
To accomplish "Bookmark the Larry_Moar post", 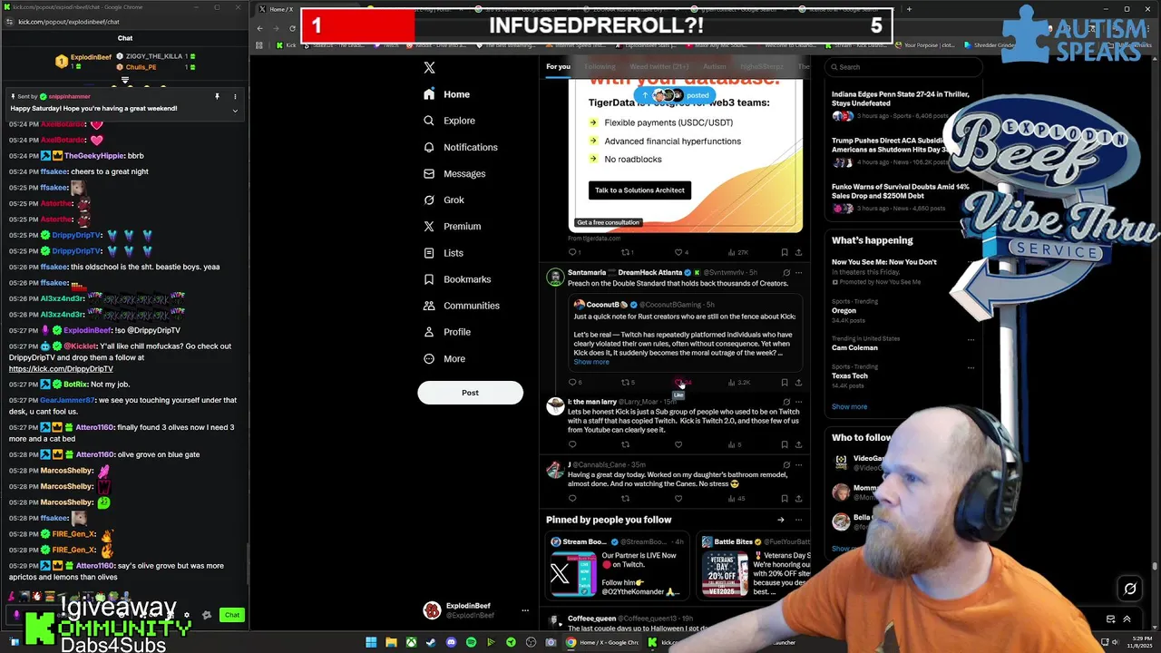I will (x=785, y=444).
